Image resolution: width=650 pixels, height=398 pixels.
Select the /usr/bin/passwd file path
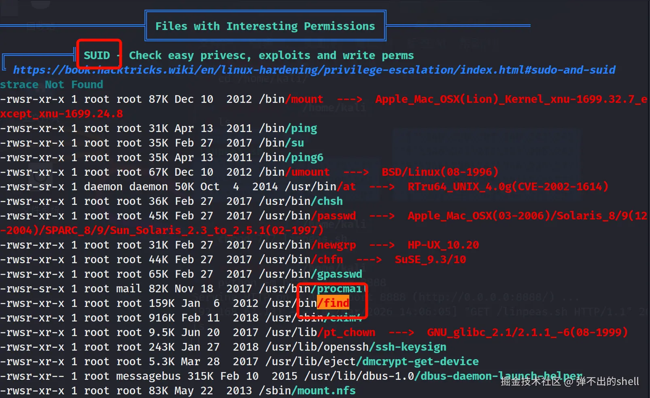pos(307,216)
